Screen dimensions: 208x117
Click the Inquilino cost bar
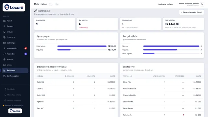82,50
